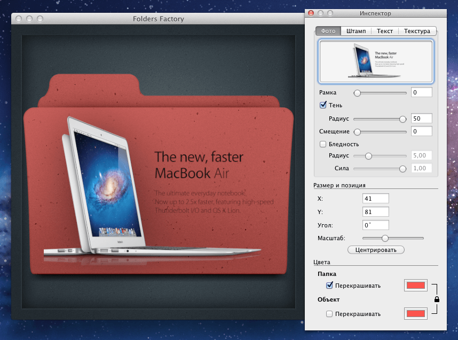The width and height of the screenshot is (458, 340).
Task: Click the Смещение slider handle
Action: pos(357,131)
